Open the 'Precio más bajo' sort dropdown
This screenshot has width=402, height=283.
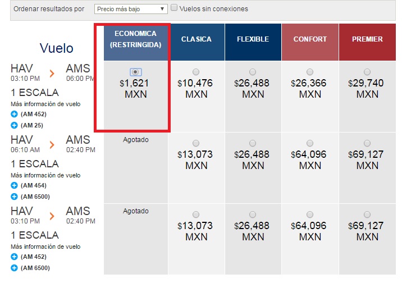pos(131,9)
